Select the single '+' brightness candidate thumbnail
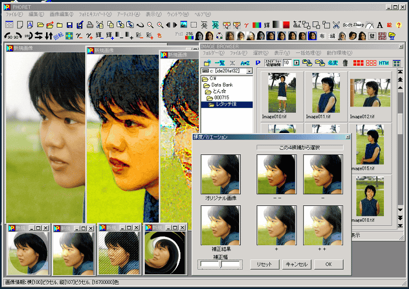The height and width of the screenshot is (289, 409). tap(277, 225)
